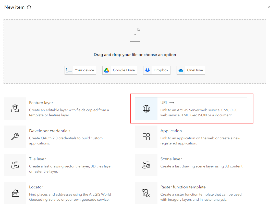270x204 pixels.
Task: Pick the OneDrive upload button
Action: click(191, 70)
